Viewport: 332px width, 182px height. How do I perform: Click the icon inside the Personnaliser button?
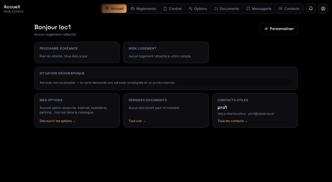(x=266, y=29)
